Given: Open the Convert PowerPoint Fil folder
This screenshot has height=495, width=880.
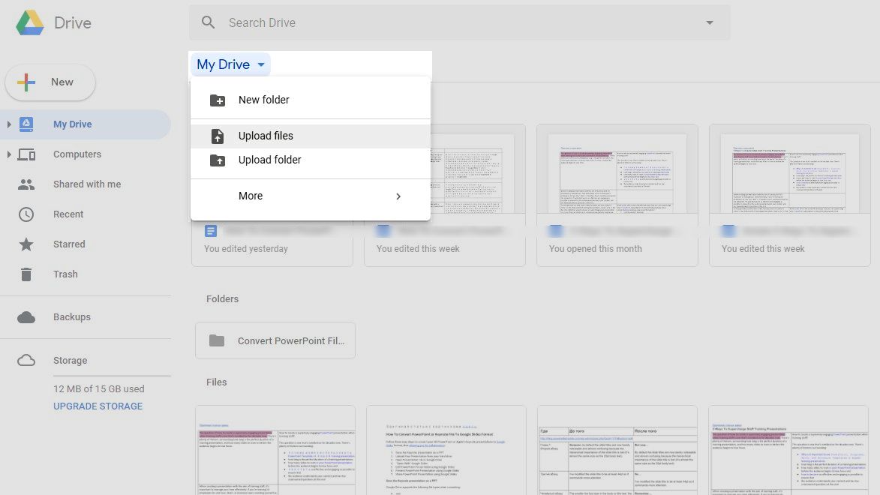Looking at the screenshot, I should 275,340.
